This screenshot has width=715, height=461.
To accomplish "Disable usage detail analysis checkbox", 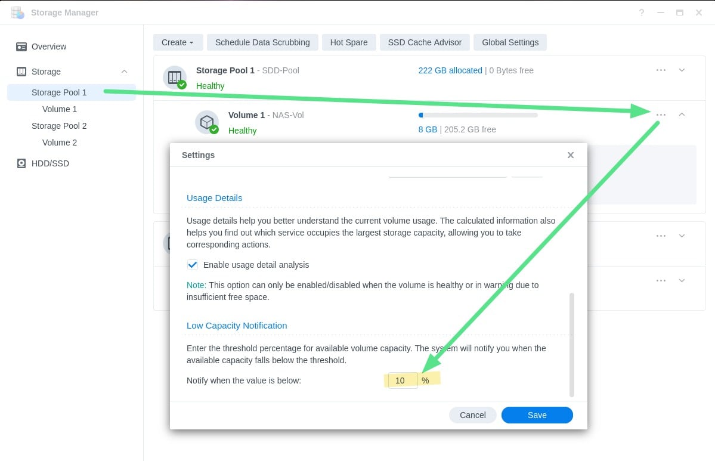I will click(x=193, y=265).
